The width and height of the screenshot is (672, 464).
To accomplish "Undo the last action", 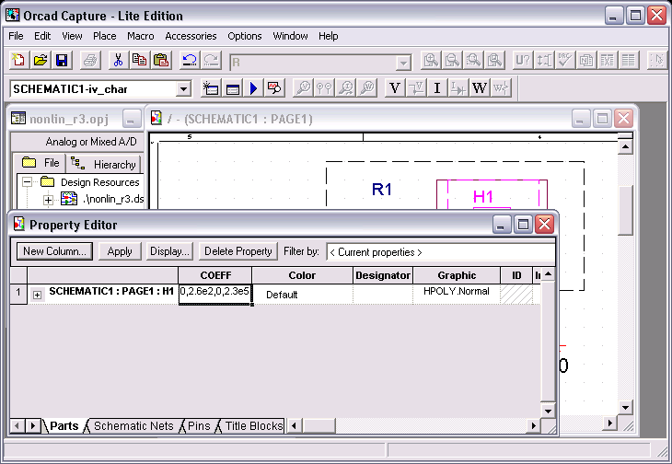I will pyautogui.click(x=190, y=61).
